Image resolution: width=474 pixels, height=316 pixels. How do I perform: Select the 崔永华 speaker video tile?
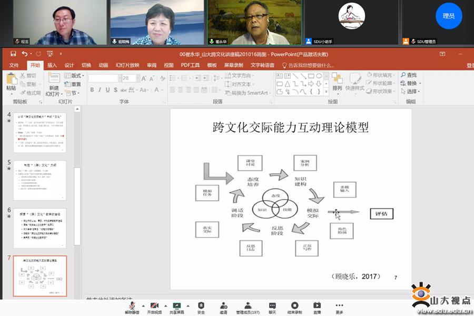(254, 22)
